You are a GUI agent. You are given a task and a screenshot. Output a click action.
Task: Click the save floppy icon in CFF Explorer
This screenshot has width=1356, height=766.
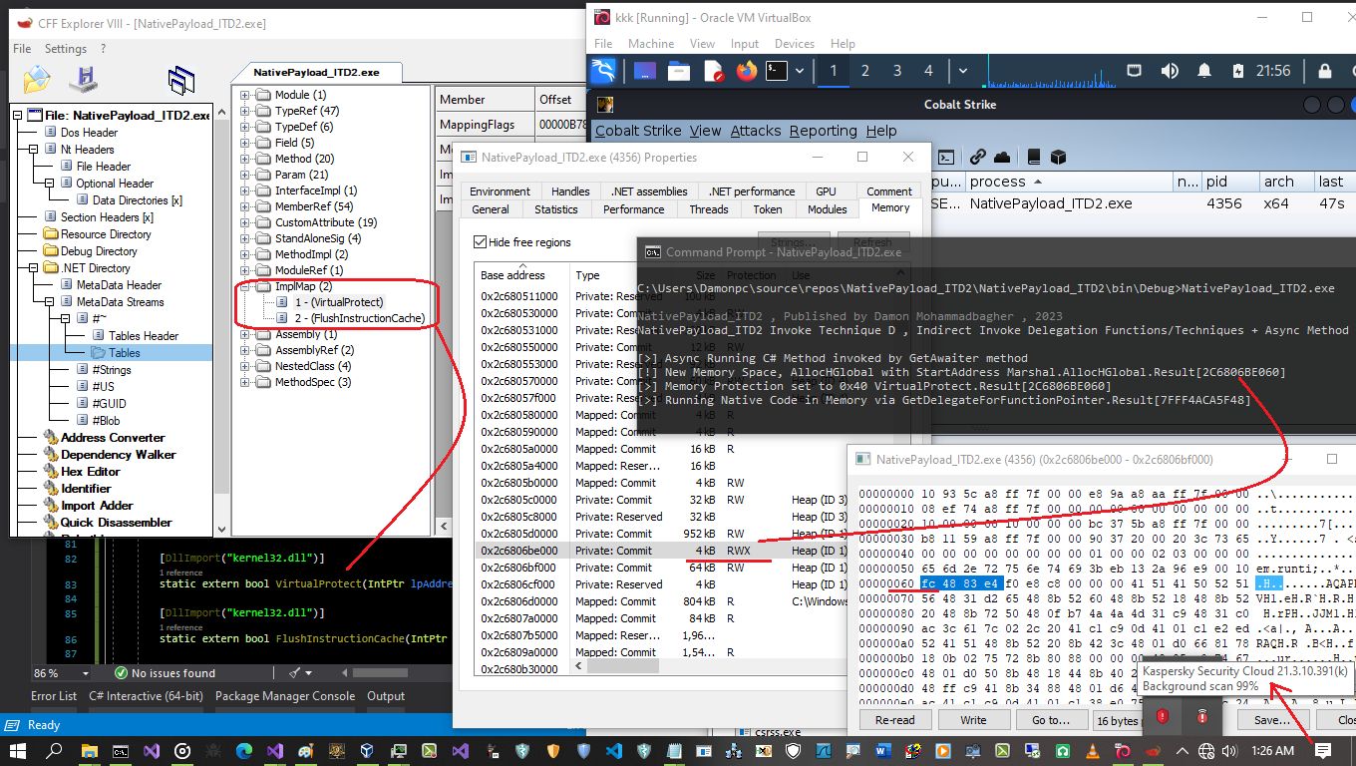pos(83,79)
